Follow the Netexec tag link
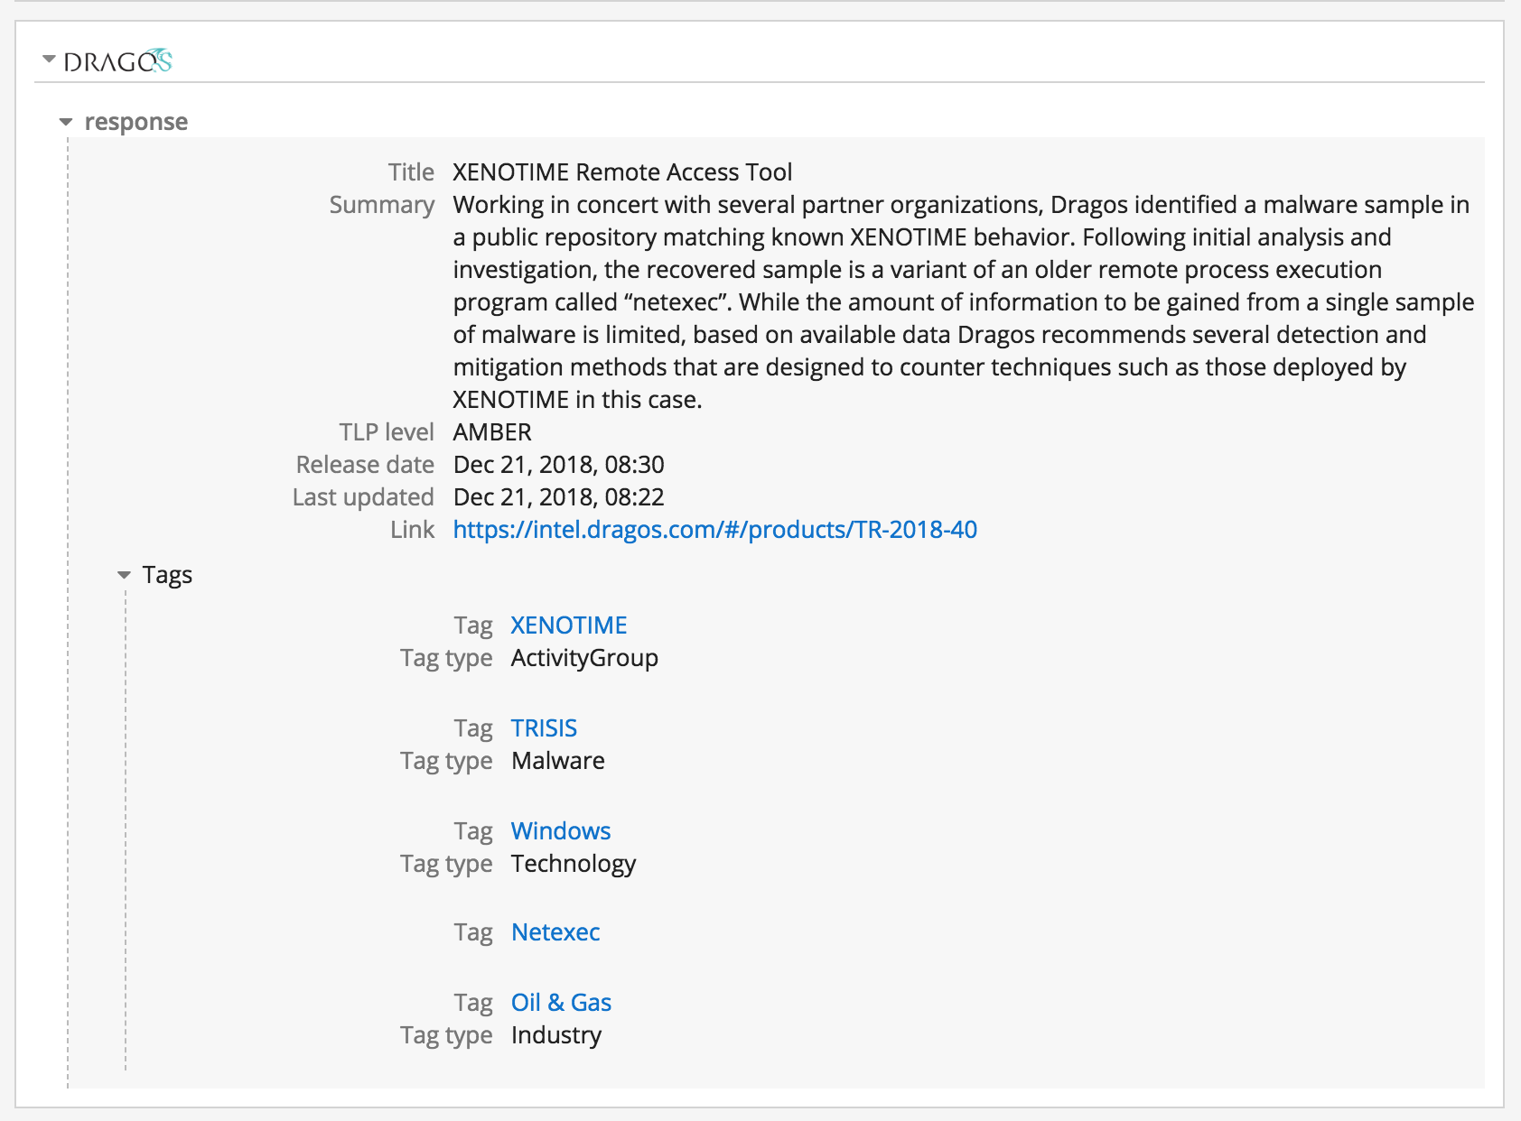1521x1121 pixels. (x=555, y=932)
